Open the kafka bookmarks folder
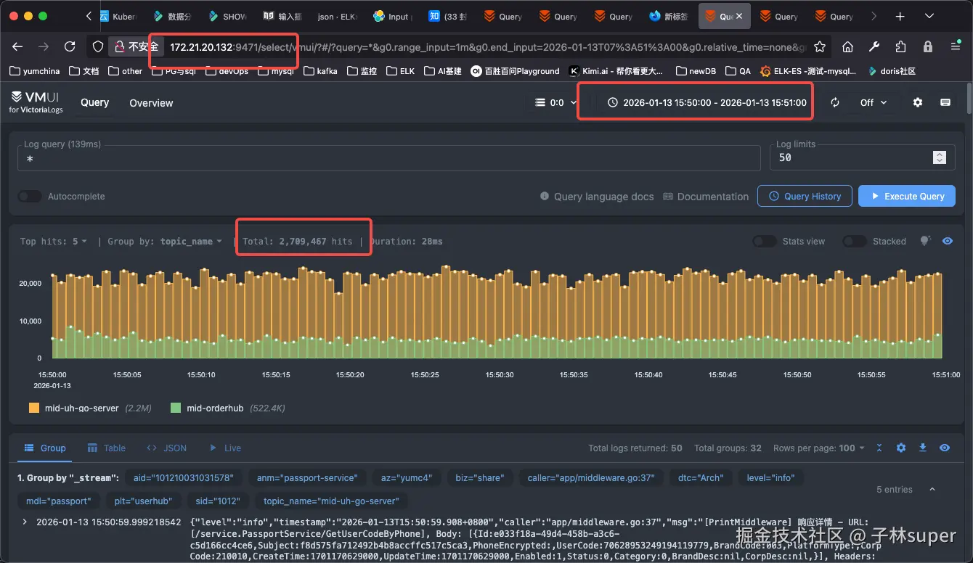 [320, 71]
